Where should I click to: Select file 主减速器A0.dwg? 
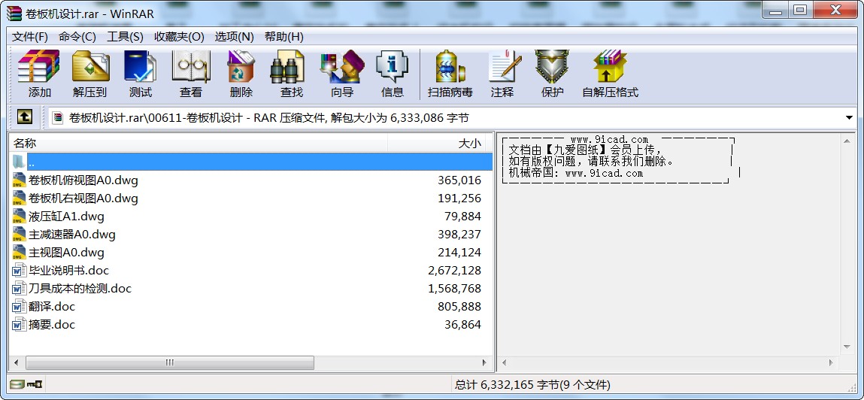[x=71, y=235]
